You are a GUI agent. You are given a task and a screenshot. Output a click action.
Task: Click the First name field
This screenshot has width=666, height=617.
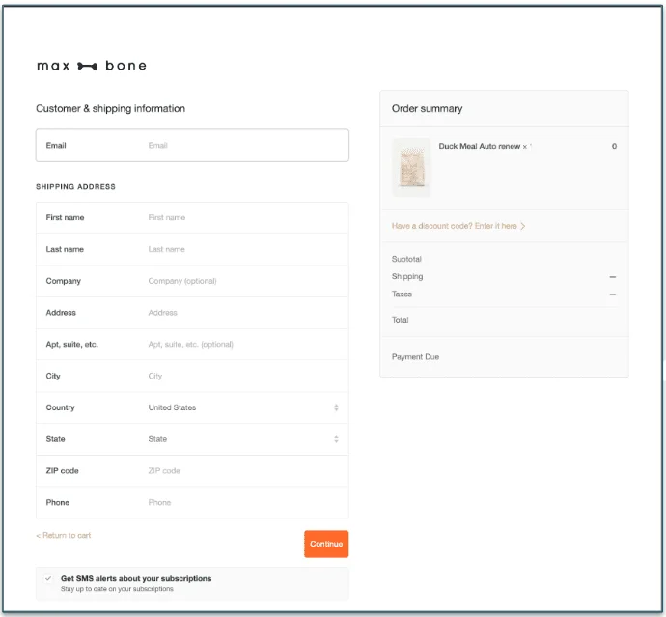click(192, 217)
